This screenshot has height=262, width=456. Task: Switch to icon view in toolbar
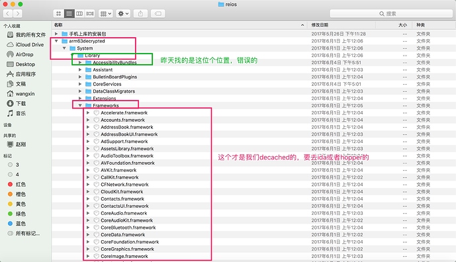pyautogui.click(x=58, y=13)
